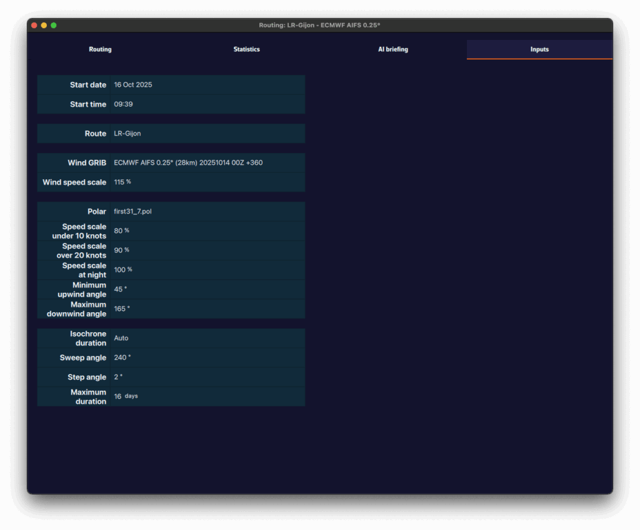640x530 pixels.
Task: Click the Maximum downwind angle 165° value
Action: [122, 308]
